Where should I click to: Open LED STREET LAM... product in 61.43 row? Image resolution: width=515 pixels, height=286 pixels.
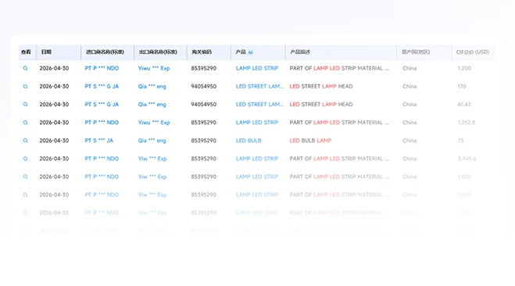259,105
